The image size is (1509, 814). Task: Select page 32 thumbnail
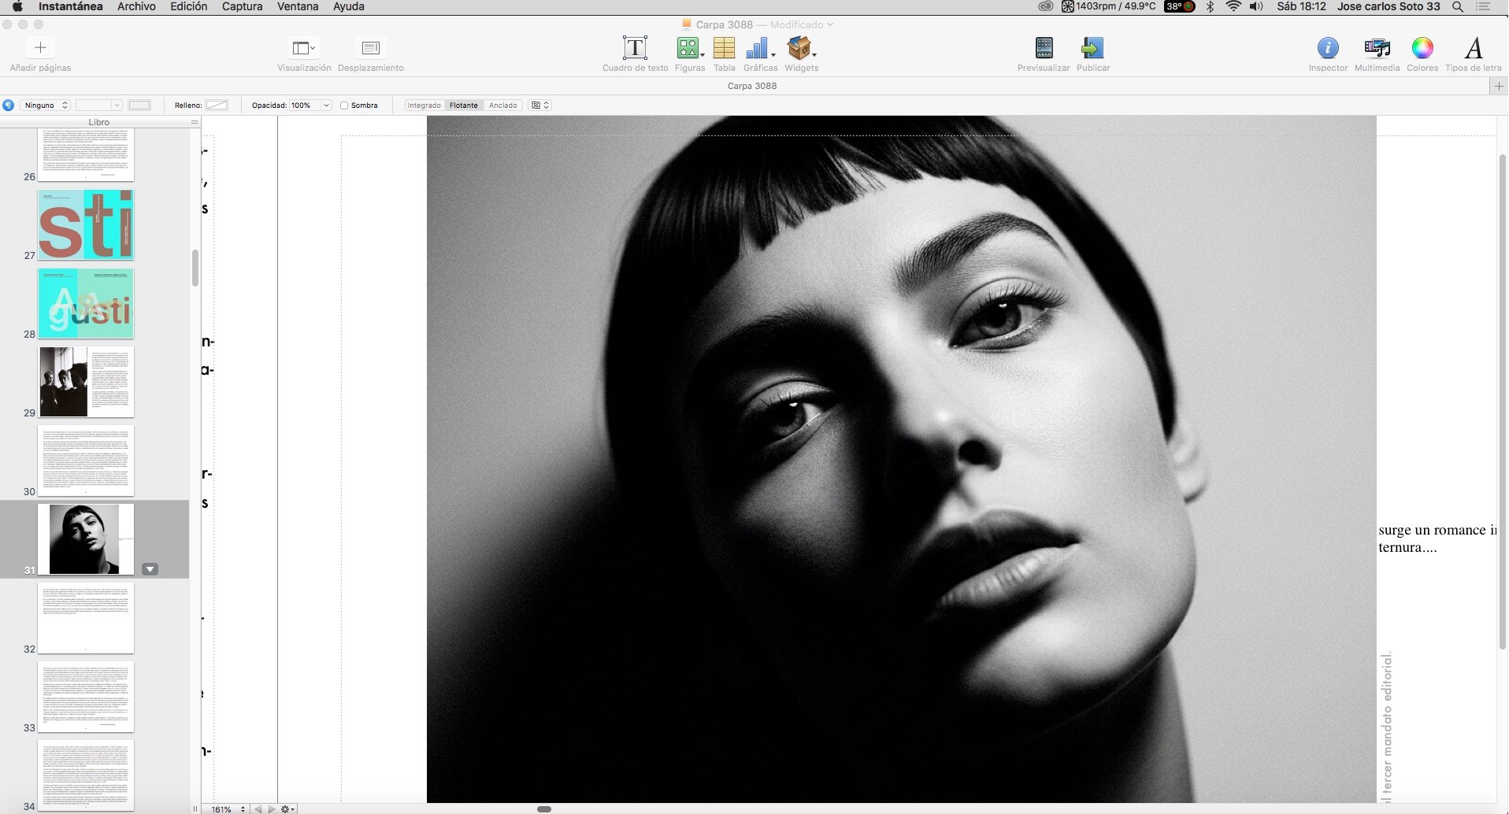86,618
